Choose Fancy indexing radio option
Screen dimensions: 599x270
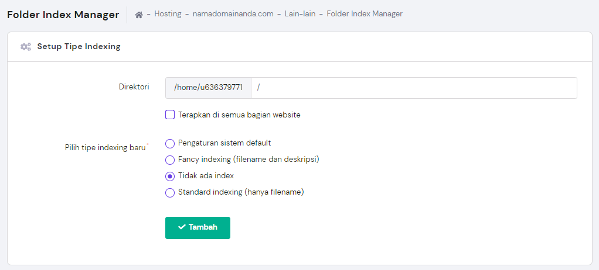point(170,160)
